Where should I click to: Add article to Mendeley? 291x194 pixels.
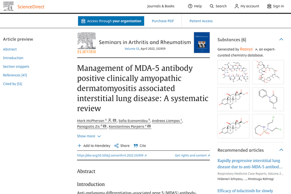[94, 145]
